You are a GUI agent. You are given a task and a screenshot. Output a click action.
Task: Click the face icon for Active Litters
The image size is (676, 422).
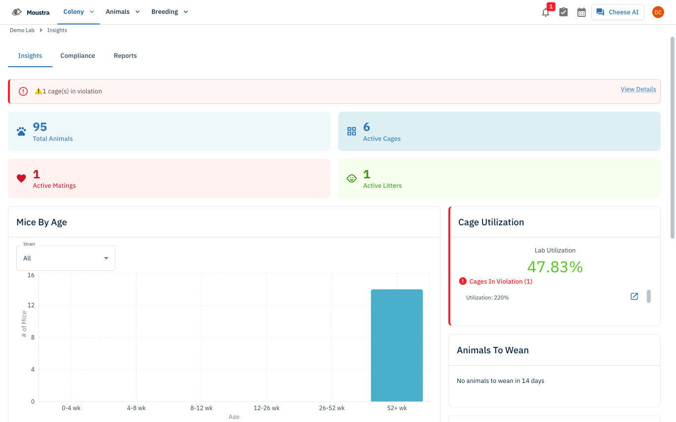click(351, 178)
